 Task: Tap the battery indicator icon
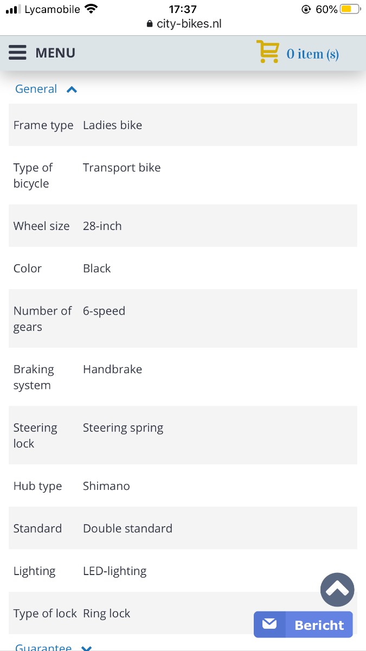350,9
